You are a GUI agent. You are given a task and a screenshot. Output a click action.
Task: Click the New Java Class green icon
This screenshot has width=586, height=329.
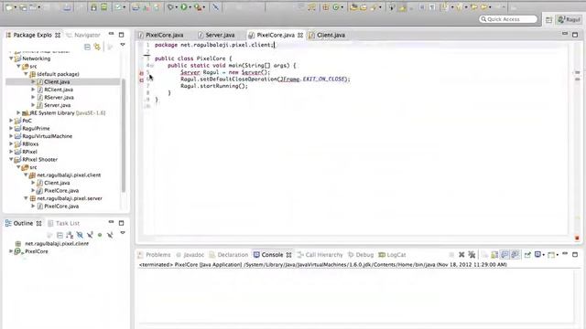(x=336, y=6)
